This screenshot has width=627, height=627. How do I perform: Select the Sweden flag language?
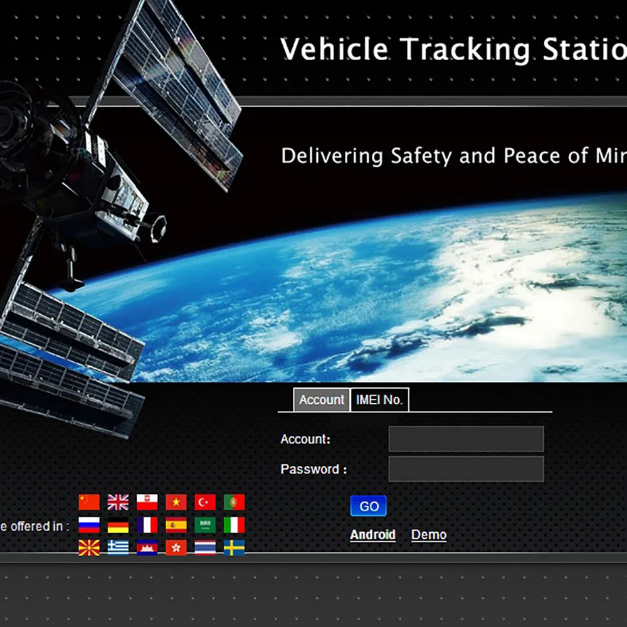(x=234, y=548)
